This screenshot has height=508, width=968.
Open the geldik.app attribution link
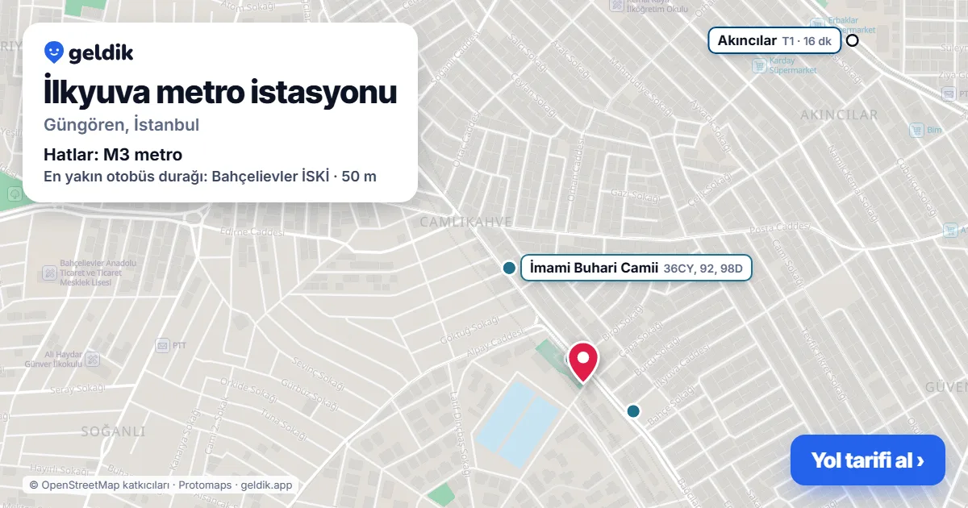(266, 485)
